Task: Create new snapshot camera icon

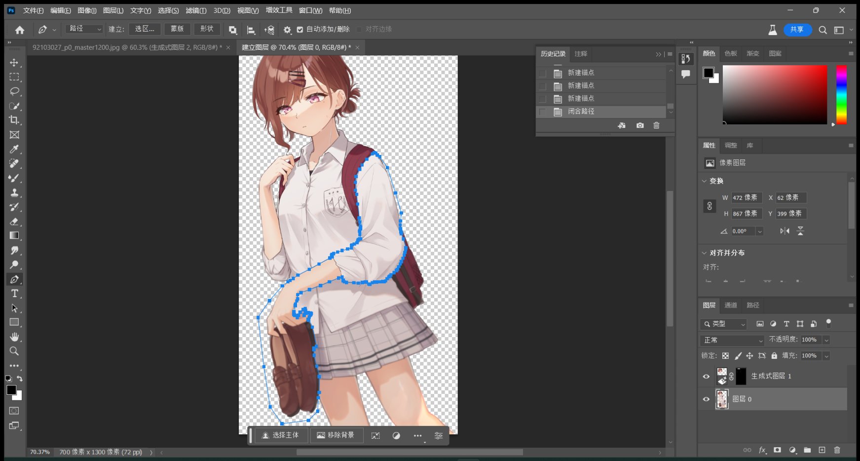Action: pyautogui.click(x=640, y=125)
